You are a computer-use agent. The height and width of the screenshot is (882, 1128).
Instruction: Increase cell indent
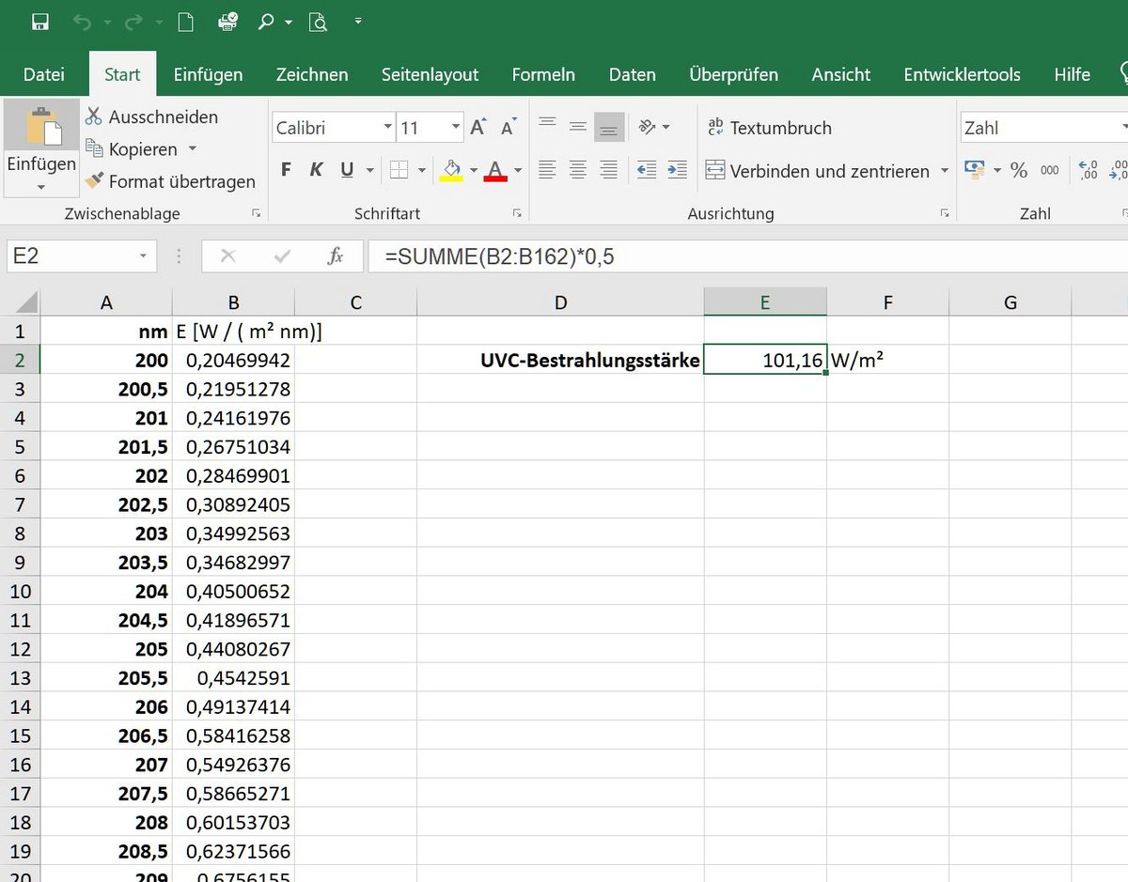coord(677,170)
